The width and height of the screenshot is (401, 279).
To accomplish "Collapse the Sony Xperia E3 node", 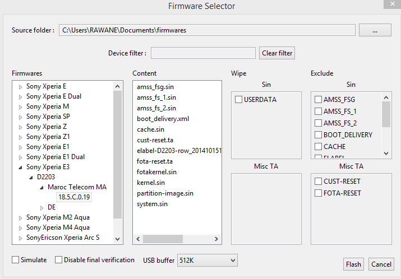I will point(20,168).
